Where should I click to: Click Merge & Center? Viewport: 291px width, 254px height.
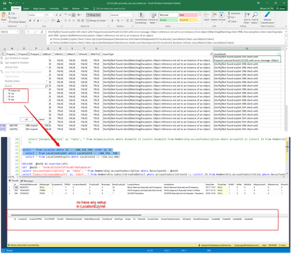pyautogui.click(x=96, y=20)
